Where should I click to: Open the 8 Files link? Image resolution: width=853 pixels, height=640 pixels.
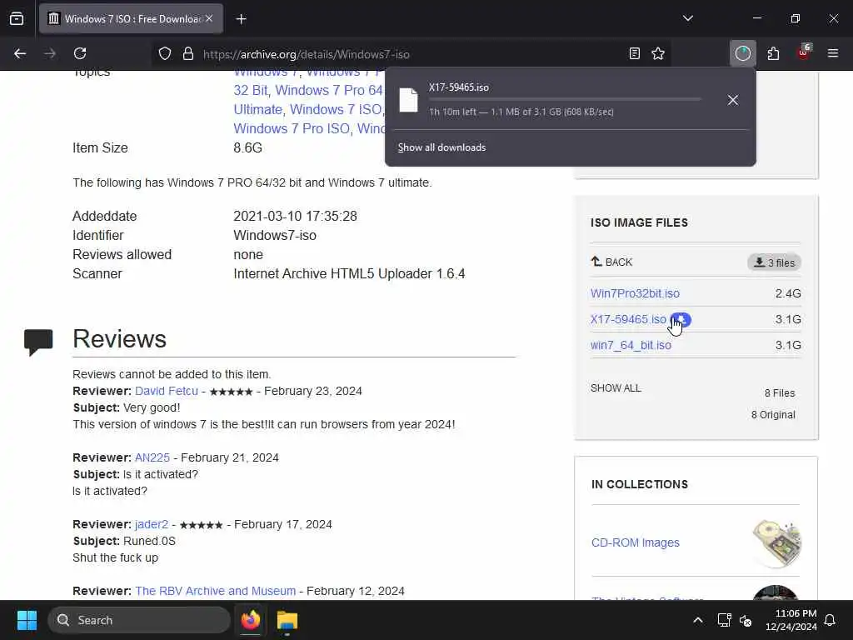[x=780, y=393]
